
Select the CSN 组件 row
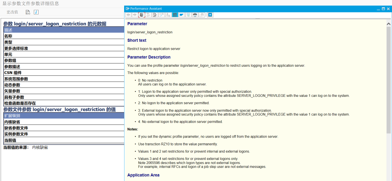tap(64, 73)
